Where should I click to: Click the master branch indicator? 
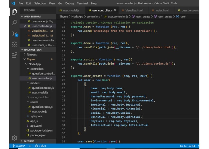pos(19,146)
